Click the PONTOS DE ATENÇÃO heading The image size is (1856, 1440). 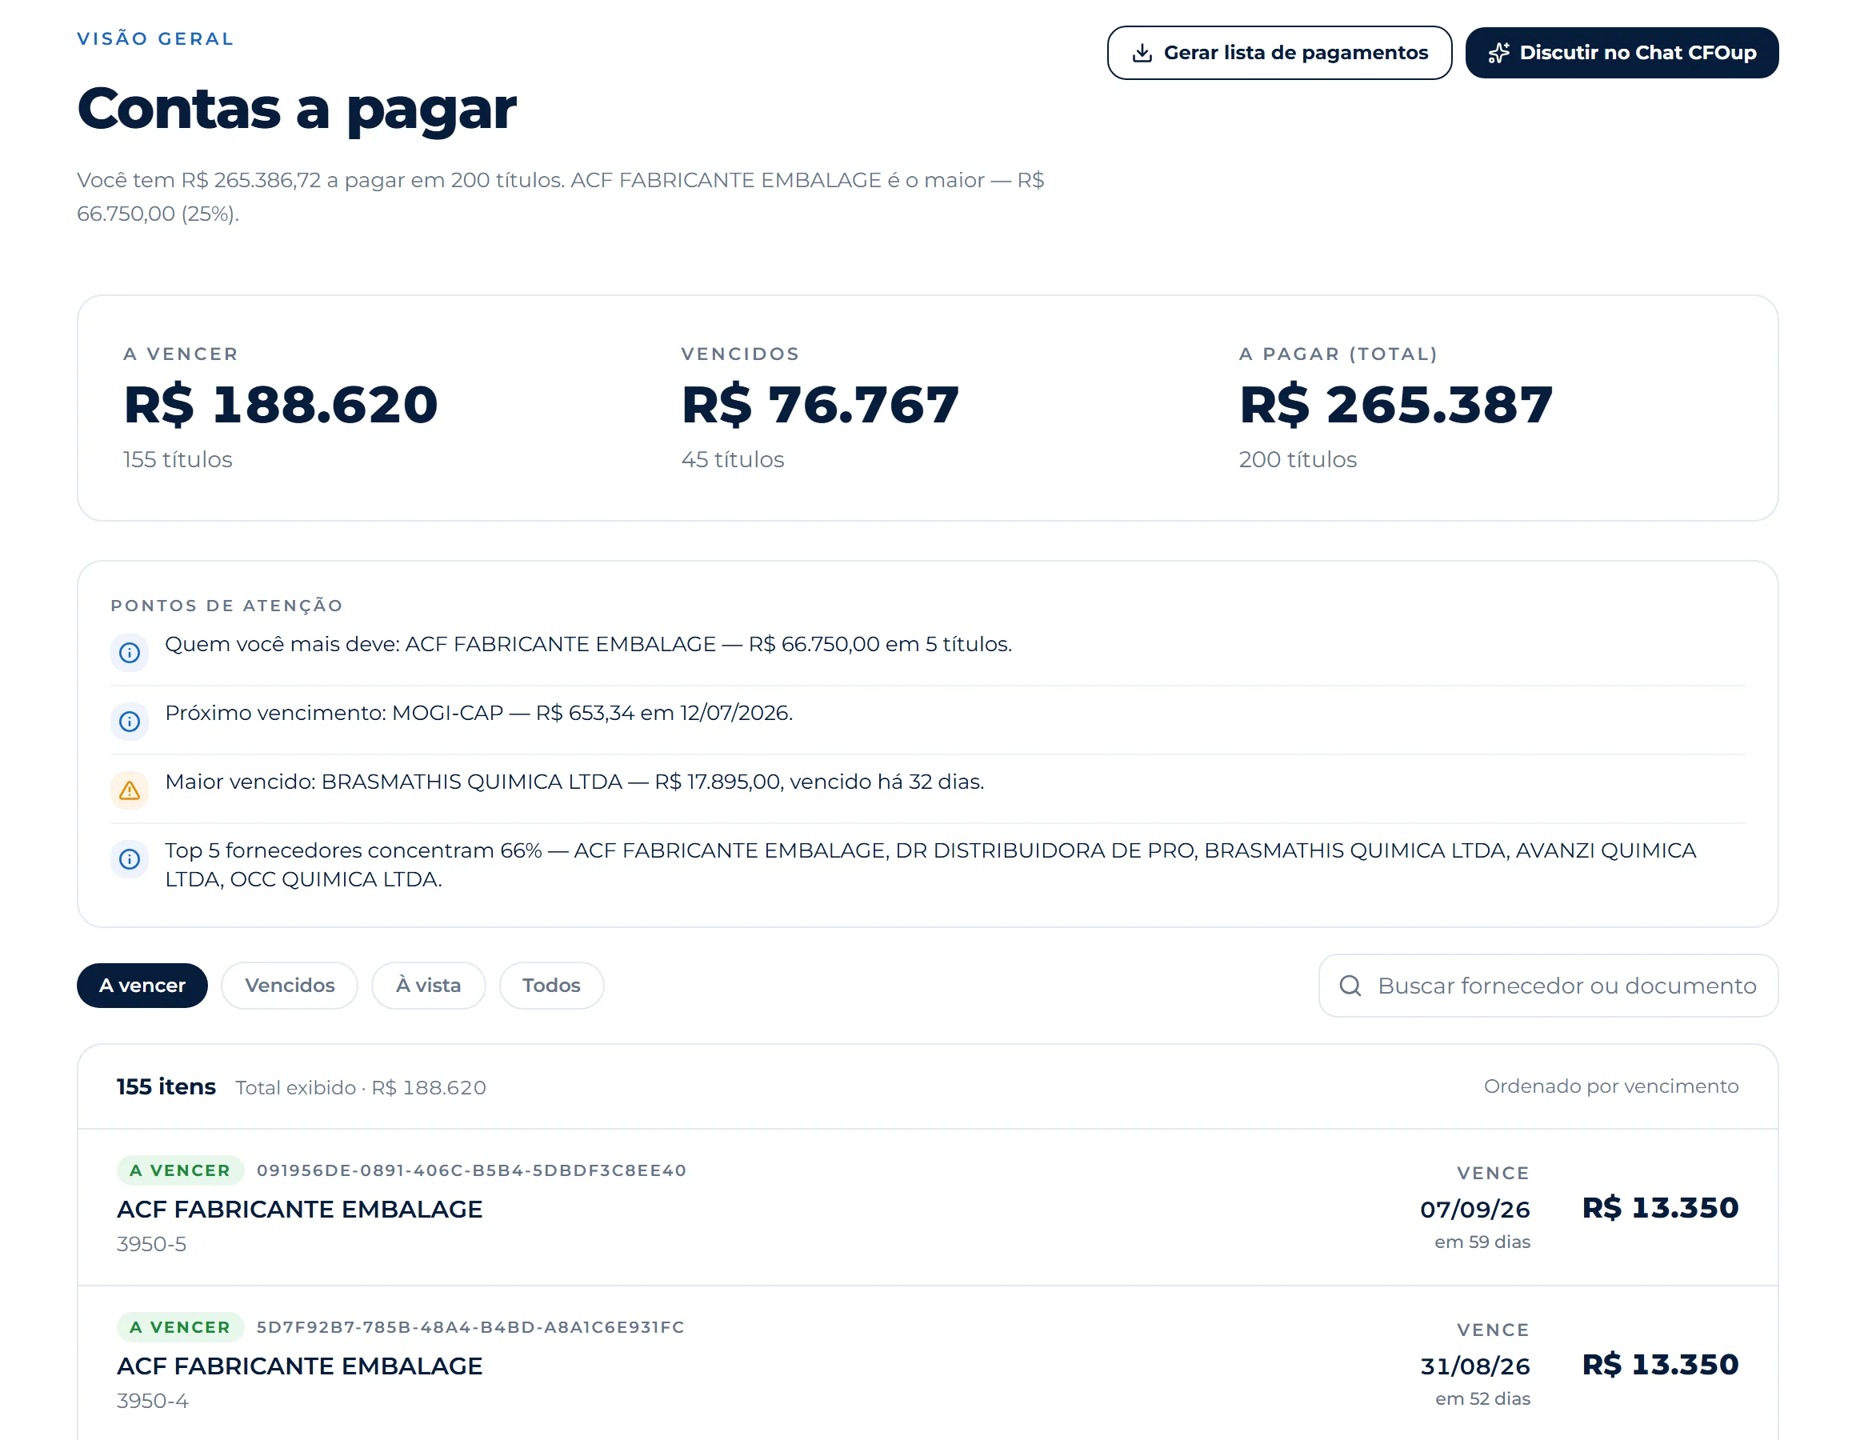[227, 606]
